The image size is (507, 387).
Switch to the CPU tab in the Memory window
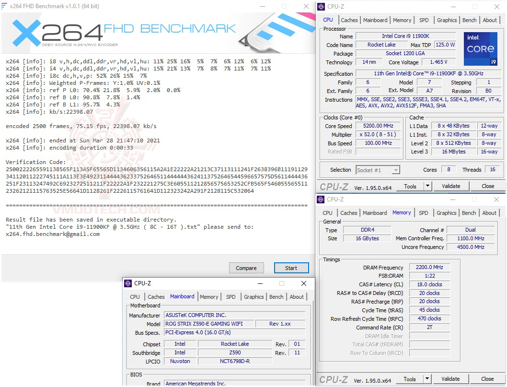(x=327, y=213)
